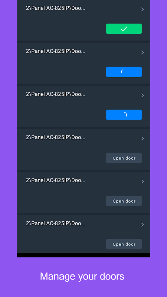Click the green checkmark confirmation button
Screen dimensions: 167x297
[124, 29]
